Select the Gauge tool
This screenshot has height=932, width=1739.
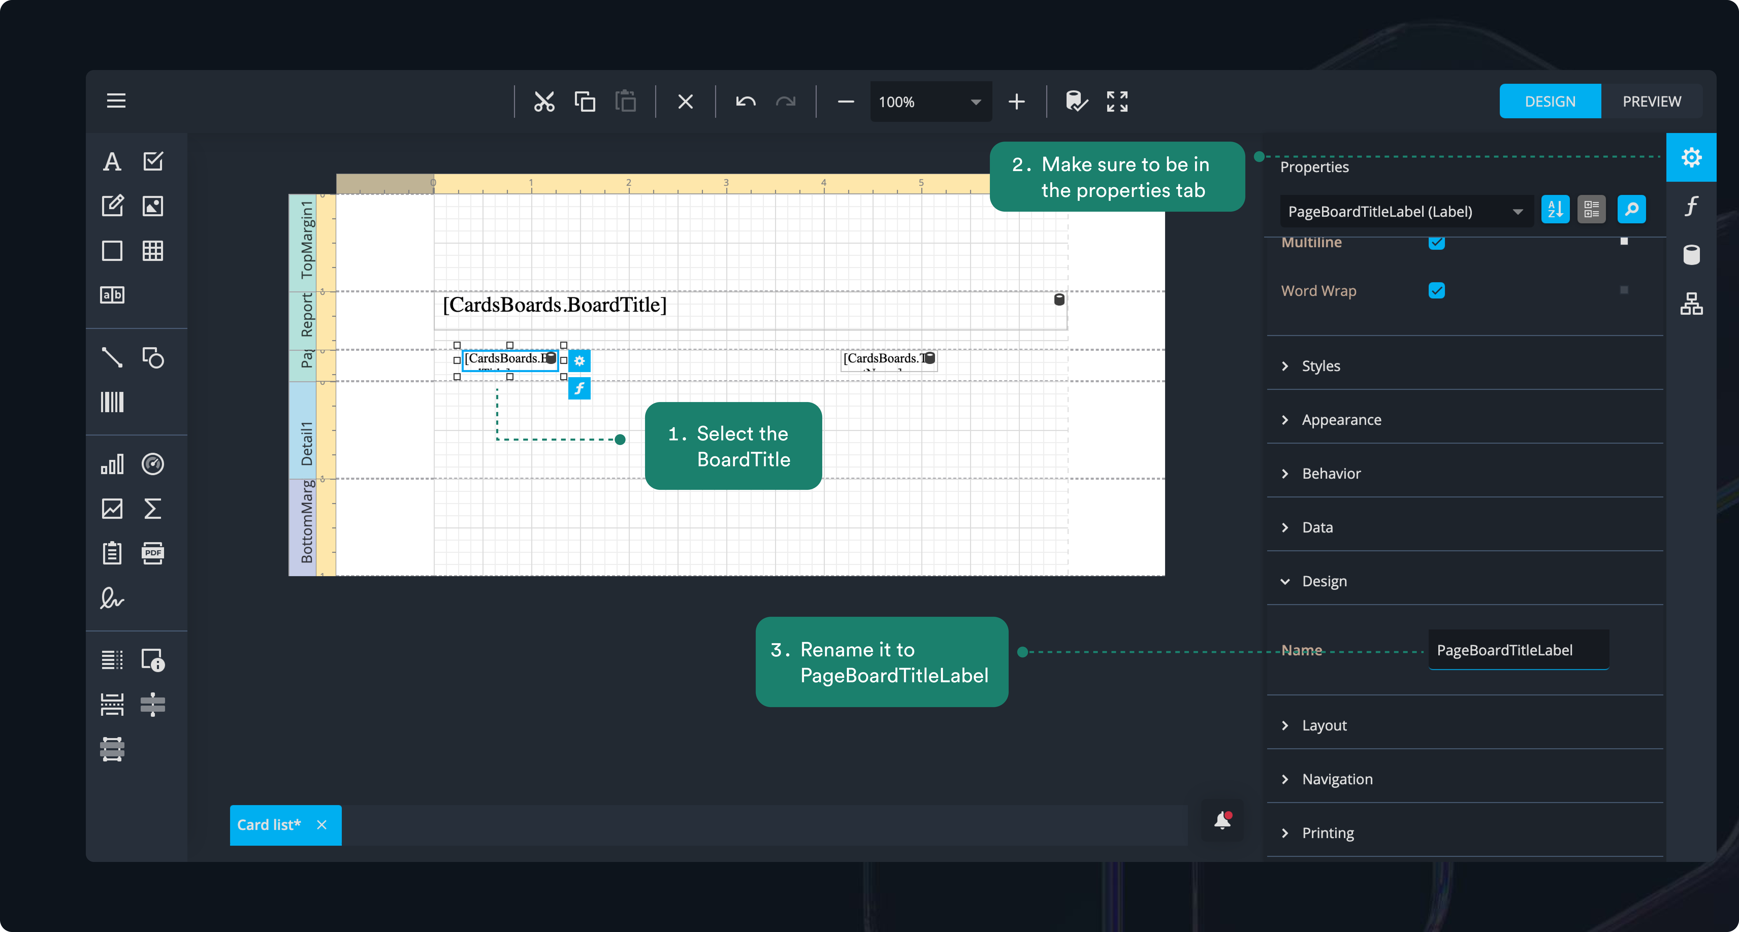(153, 464)
